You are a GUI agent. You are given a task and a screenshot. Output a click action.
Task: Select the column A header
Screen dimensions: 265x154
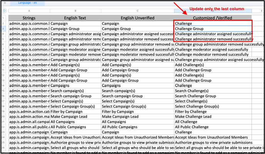(29, 11)
